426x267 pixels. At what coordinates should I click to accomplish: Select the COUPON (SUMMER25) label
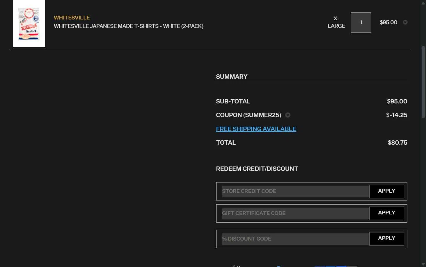click(x=248, y=115)
